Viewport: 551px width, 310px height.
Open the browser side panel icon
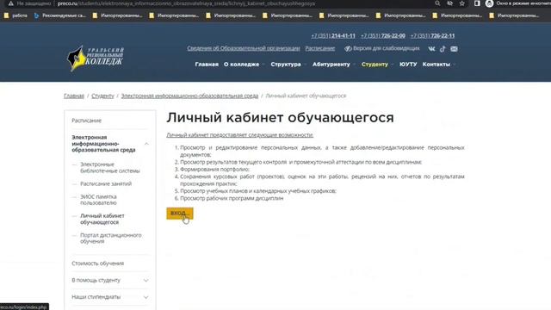[477, 3]
